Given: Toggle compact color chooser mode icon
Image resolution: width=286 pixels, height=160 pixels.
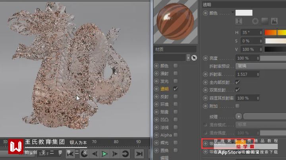Looking at the screenshot, I should tap(239, 21).
